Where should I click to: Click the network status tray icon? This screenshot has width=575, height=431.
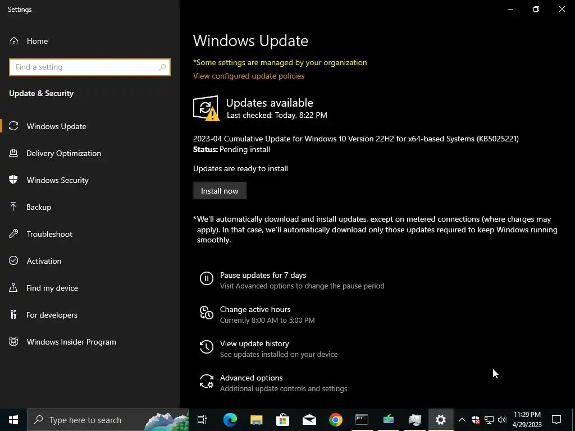[489, 420]
